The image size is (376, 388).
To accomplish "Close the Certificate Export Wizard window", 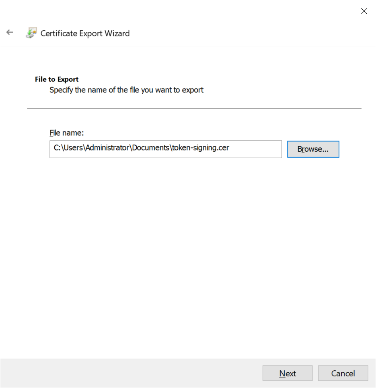I will click(x=364, y=11).
